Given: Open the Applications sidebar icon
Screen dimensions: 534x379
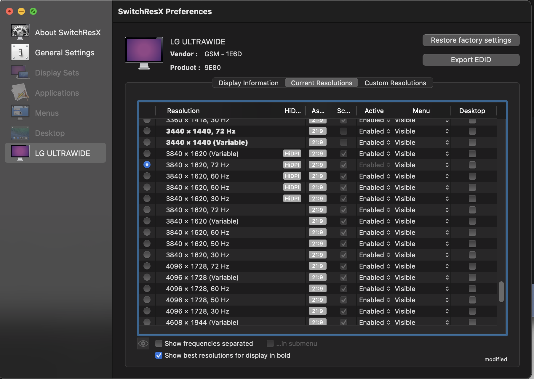Looking at the screenshot, I should [x=20, y=93].
